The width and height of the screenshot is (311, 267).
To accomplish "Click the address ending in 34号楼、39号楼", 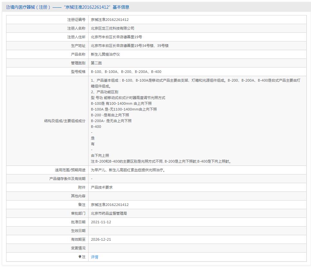I will click(x=130, y=46).
